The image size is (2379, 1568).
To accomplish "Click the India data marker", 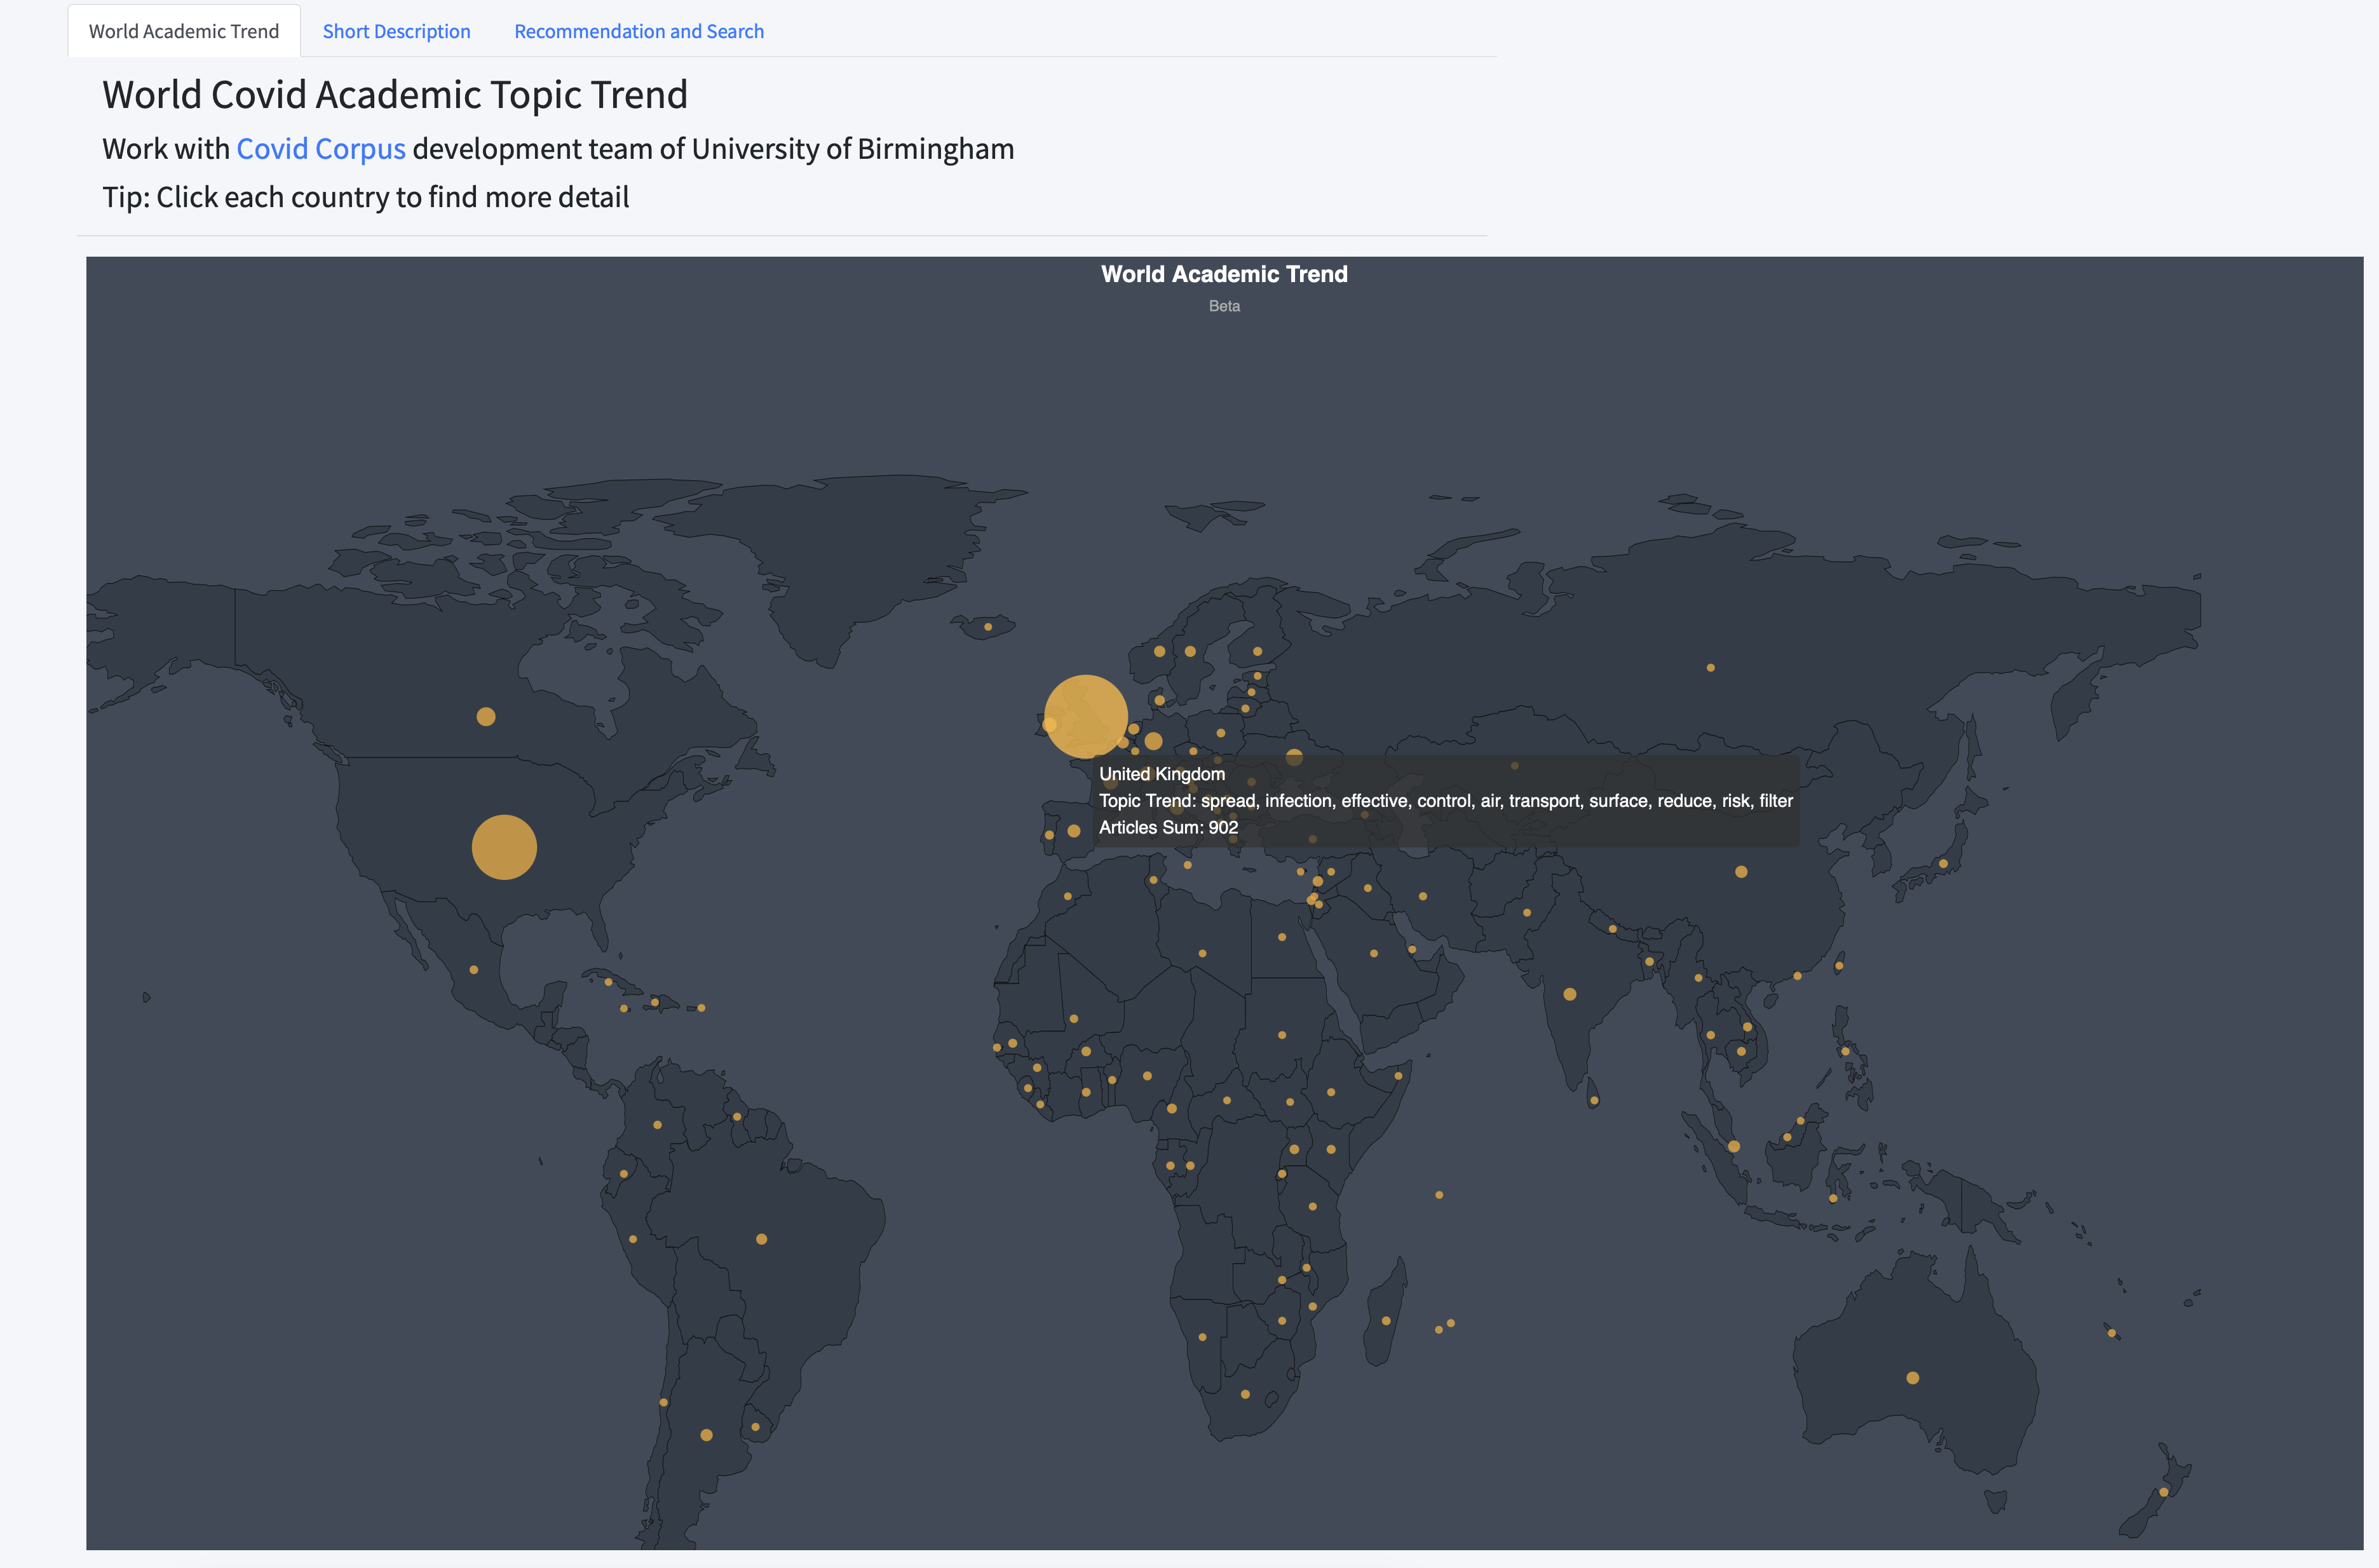I will (x=1570, y=994).
